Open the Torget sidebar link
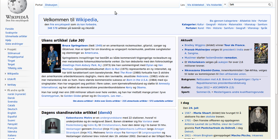The height and width of the screenshot is (139, 278). 11,64
